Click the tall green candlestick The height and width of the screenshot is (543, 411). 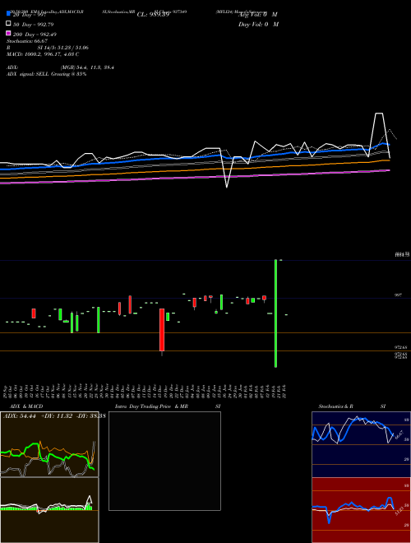(275, 313)
